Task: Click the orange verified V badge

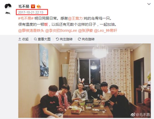Action: point(33,6)
